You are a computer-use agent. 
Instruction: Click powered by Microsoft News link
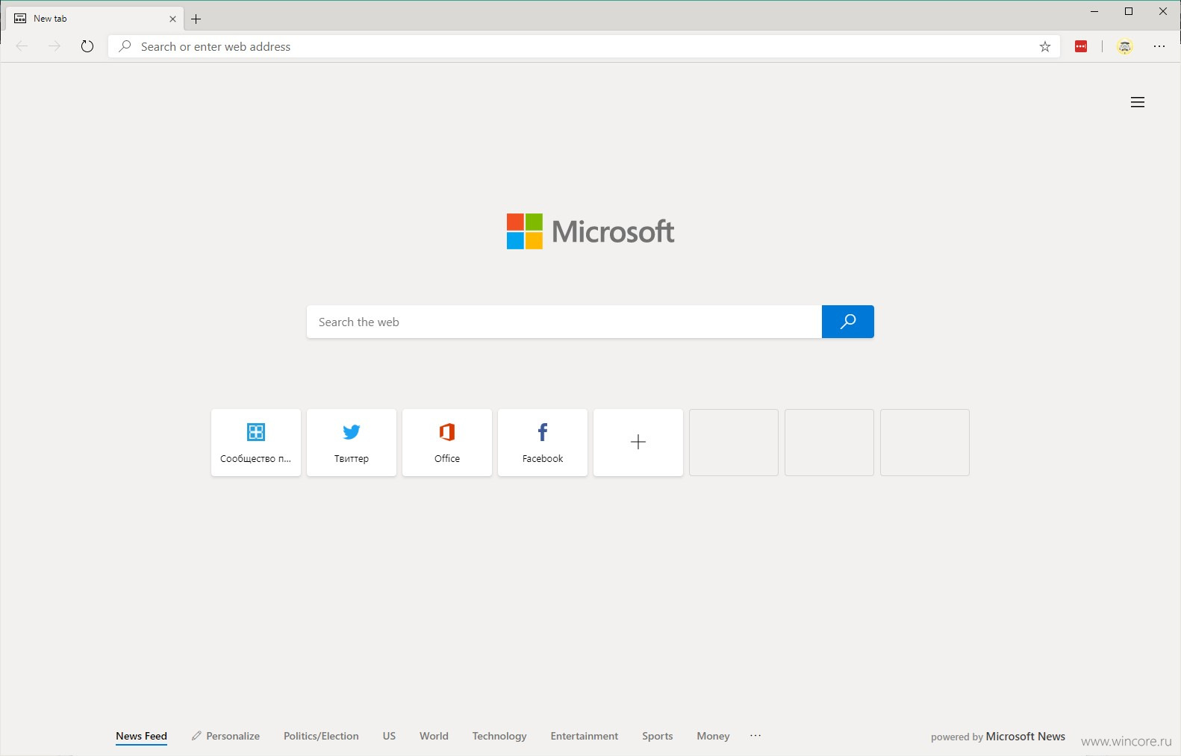click(998, 737)
